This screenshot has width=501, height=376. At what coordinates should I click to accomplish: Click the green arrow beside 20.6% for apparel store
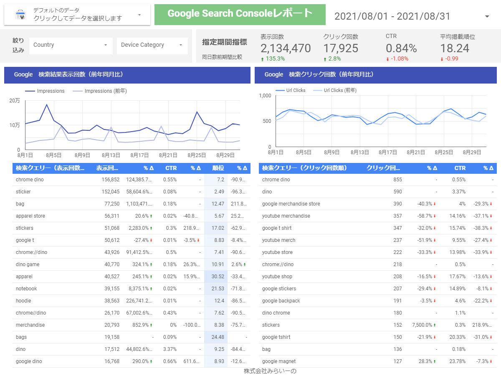point(151,216)
